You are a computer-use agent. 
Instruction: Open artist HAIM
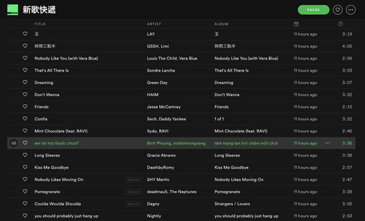pyautogui.click(x=153, y=95)
